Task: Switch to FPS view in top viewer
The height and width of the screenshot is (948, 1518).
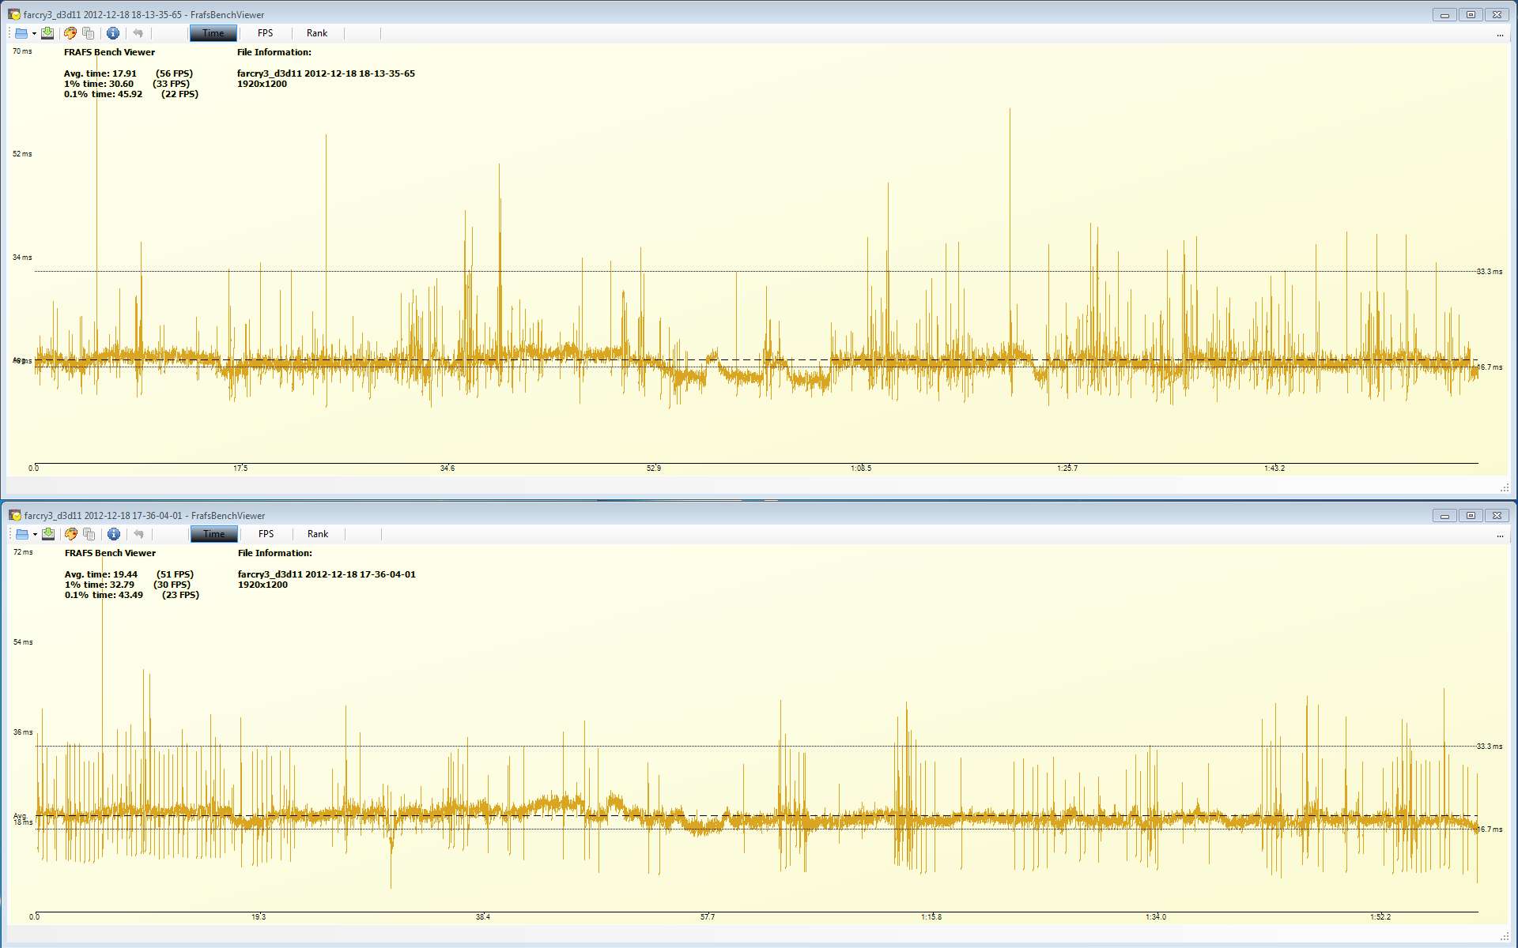Action: 265,33
